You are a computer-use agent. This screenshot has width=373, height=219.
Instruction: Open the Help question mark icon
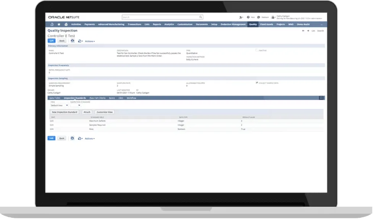coord(248,17)
